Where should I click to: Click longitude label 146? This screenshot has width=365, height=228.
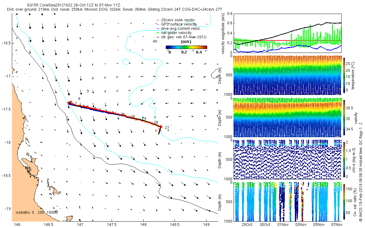pos(17,225)
